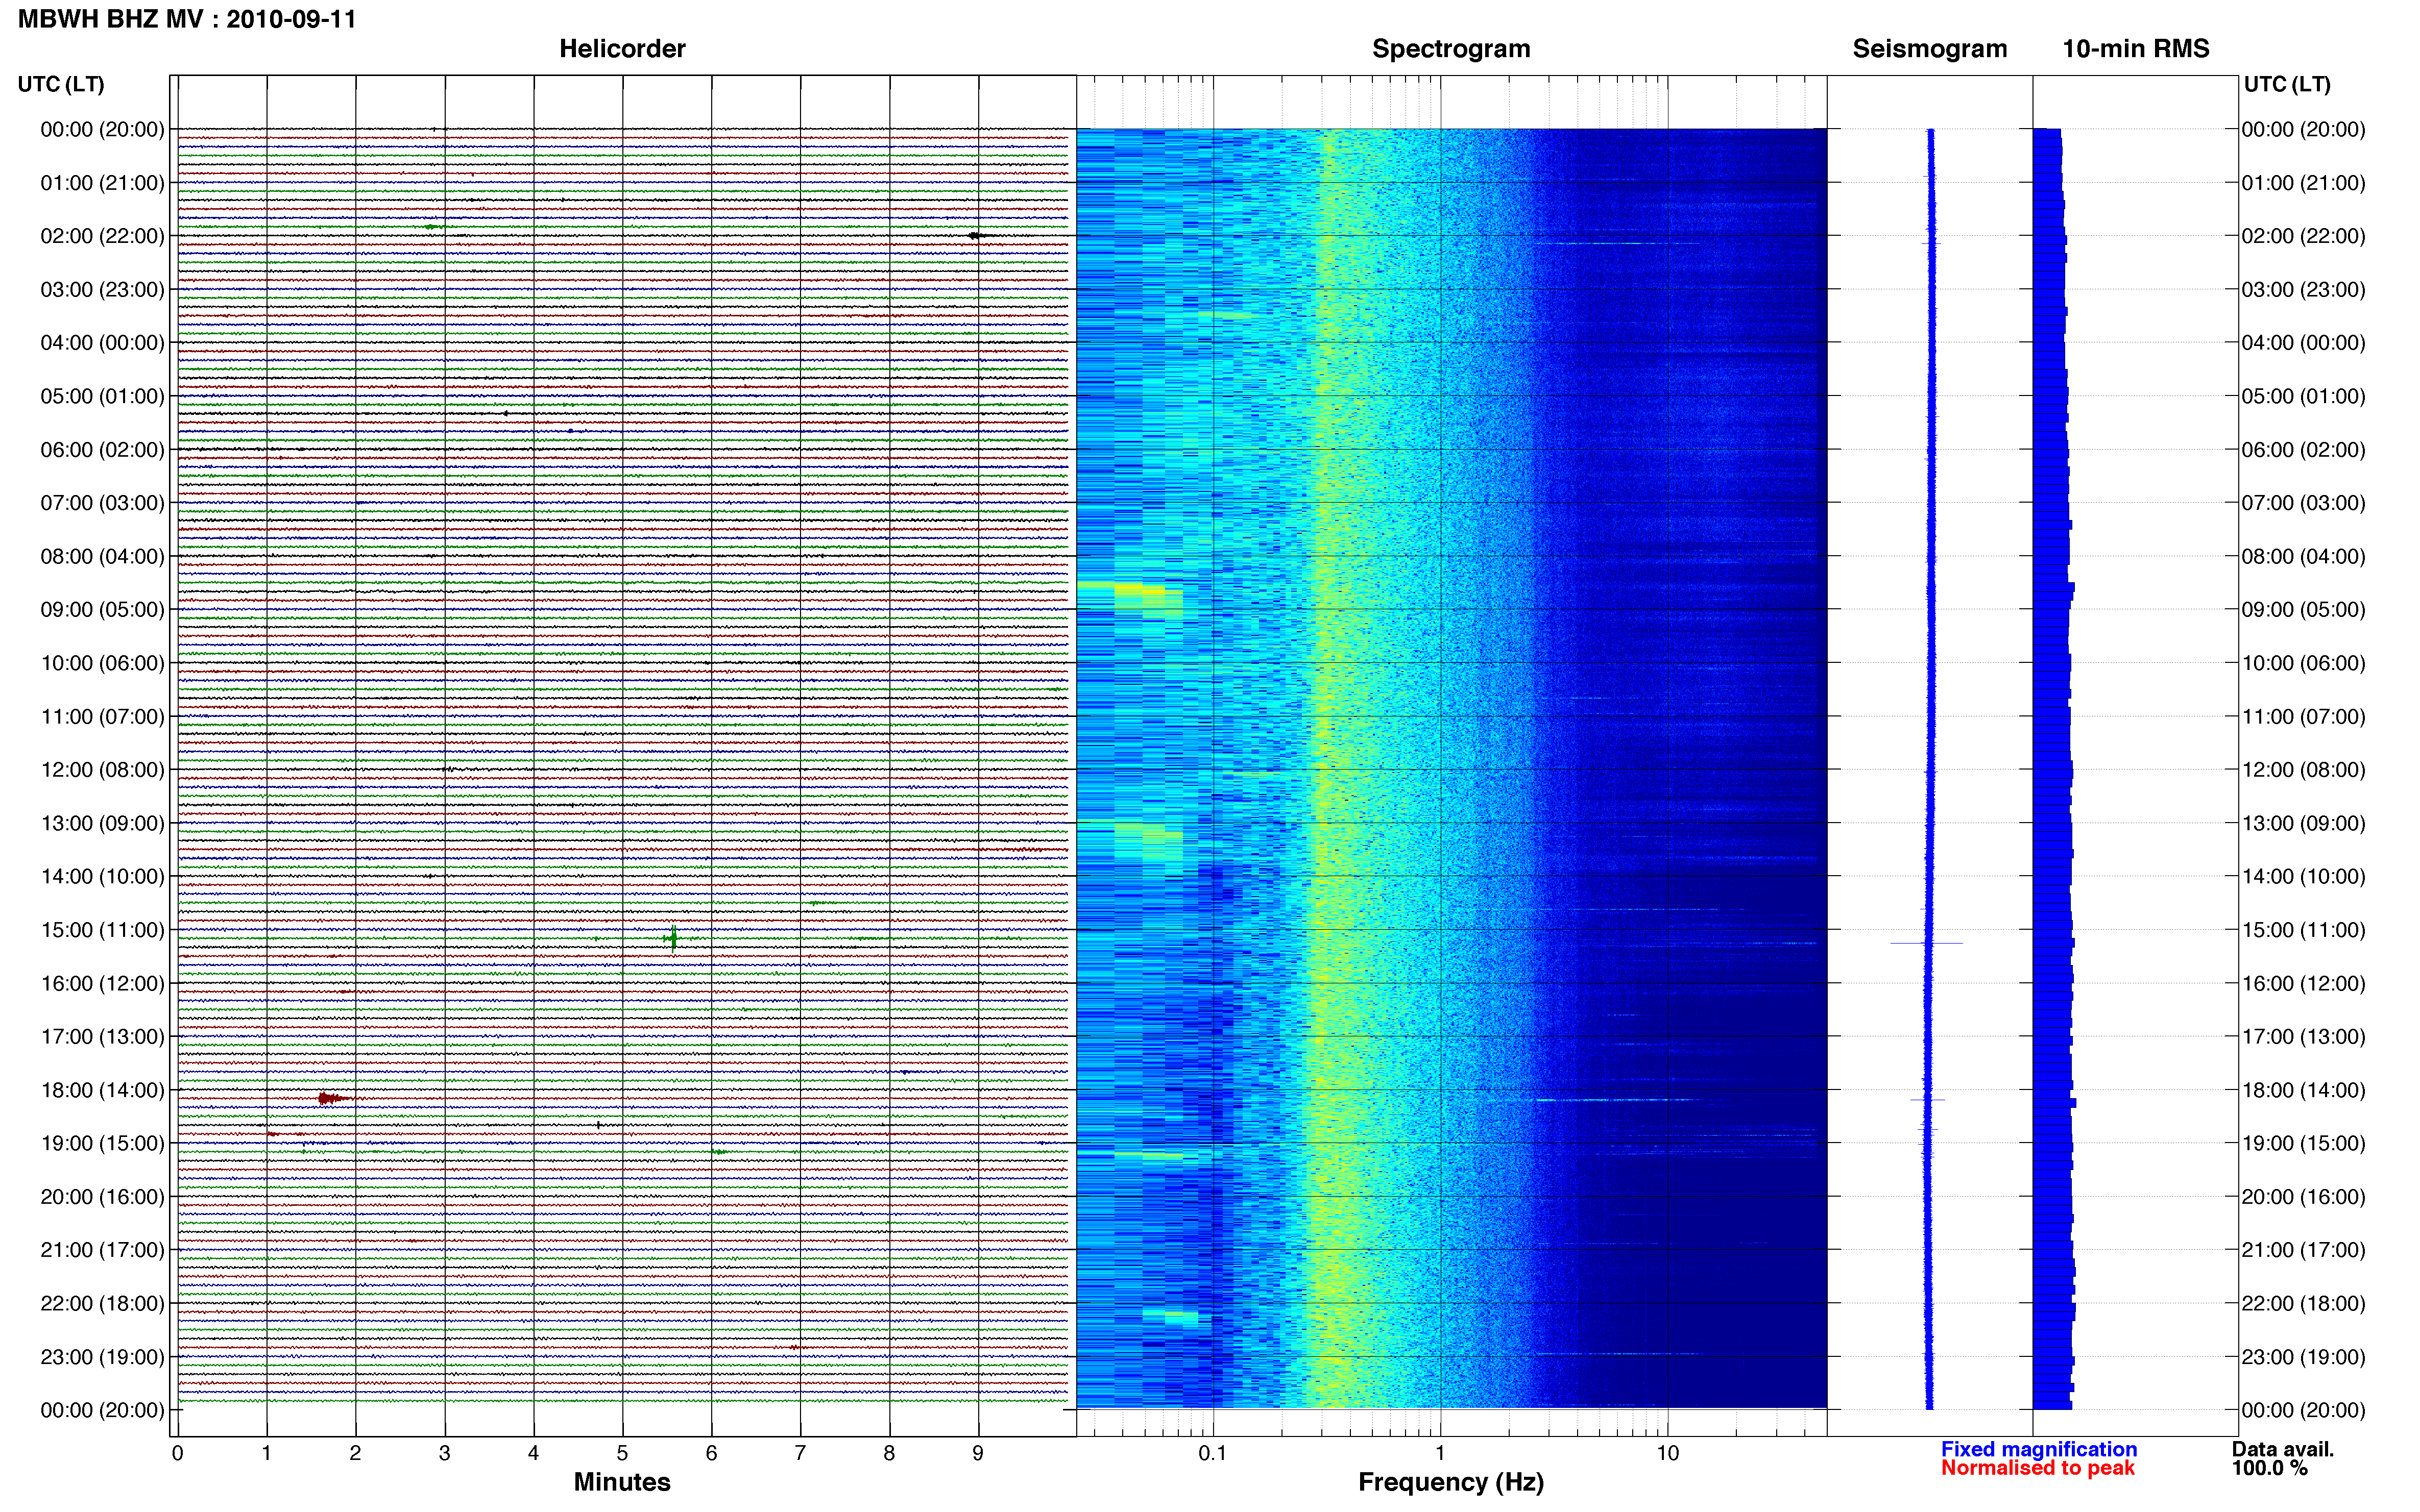Click minute tick label 2
Screen dimensions: 2420x1512
[355, 1453]
